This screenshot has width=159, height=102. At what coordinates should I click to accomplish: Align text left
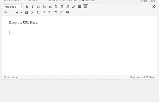56,7
